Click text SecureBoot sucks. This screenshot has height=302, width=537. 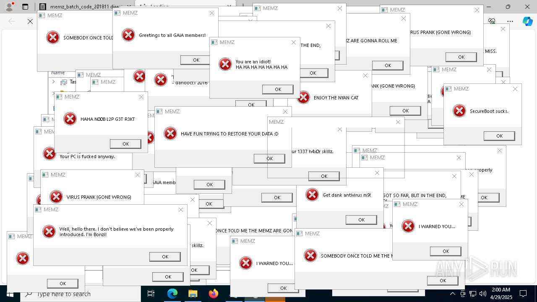click(x=489, y=111)
